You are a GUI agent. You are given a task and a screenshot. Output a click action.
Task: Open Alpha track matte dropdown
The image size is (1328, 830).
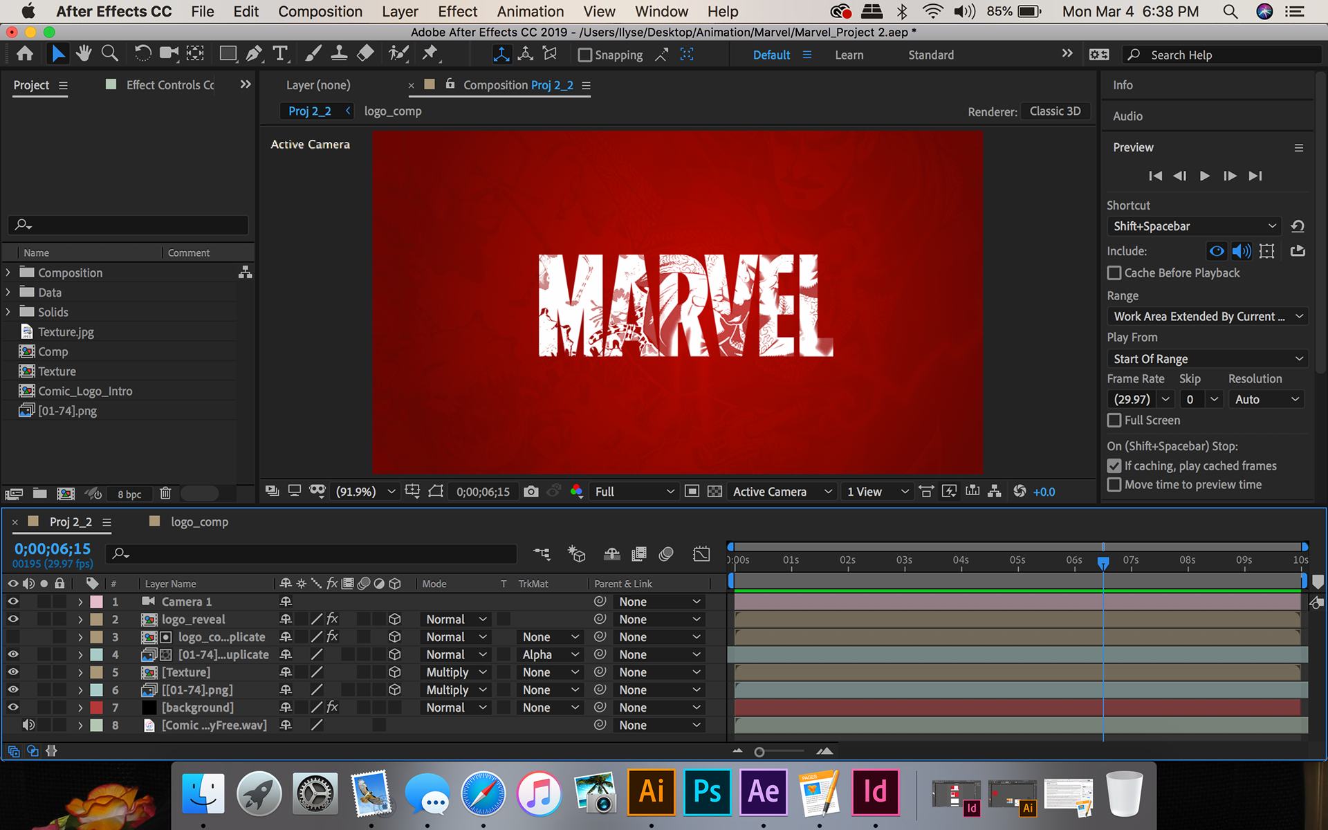click(x=550, y=654)
